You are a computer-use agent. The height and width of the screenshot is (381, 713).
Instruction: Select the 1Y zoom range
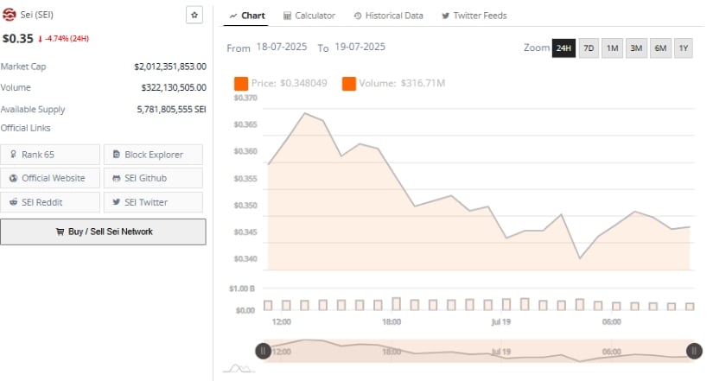[684, 48]
